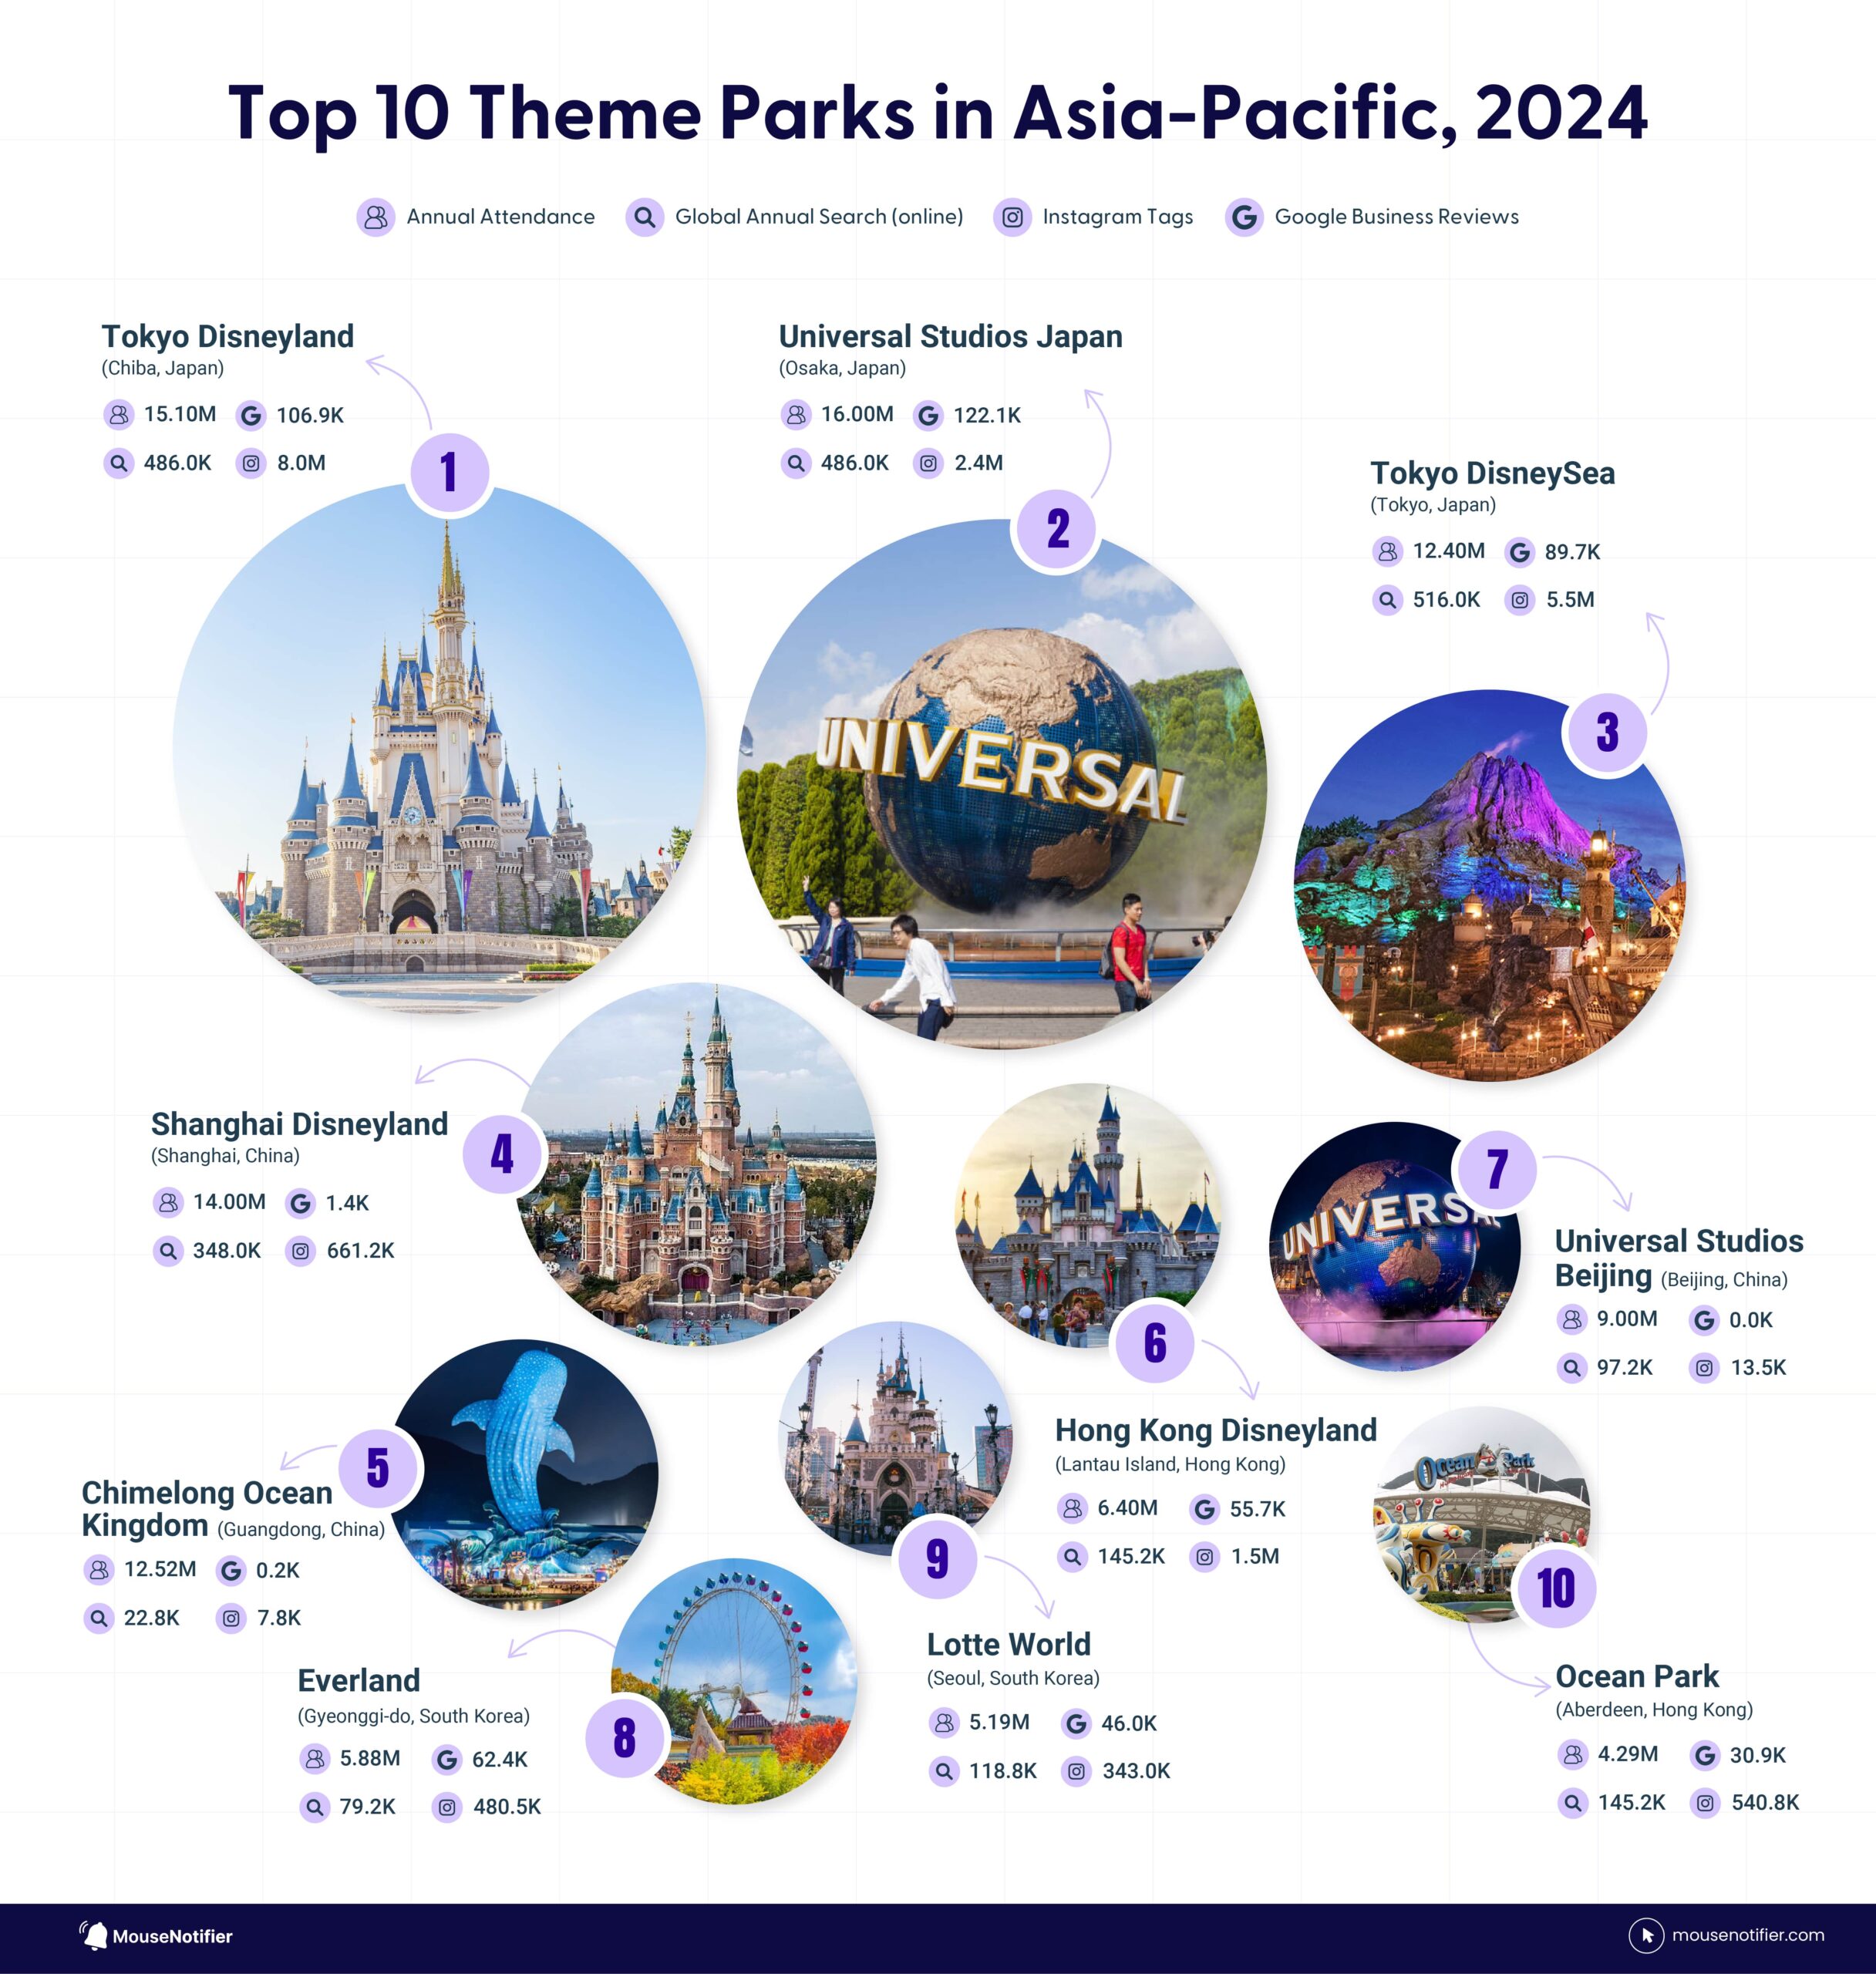The image size is (1876, 1974).
Task: Select the Everland ferris wheel photo
Action: [734, 1681]
